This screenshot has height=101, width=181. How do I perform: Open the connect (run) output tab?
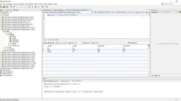(64, 81)
